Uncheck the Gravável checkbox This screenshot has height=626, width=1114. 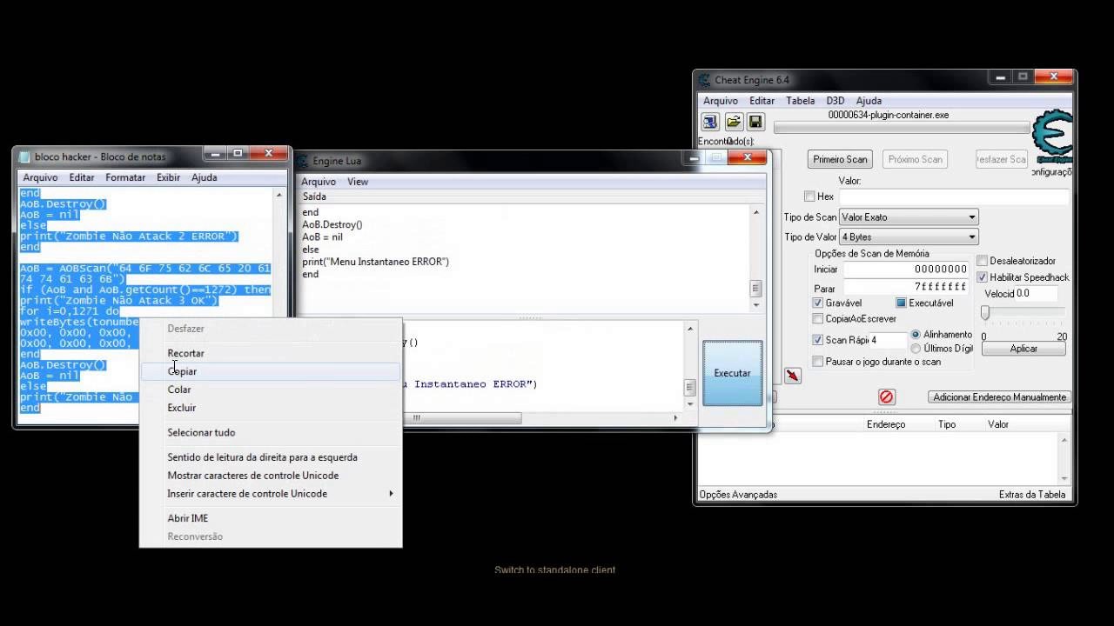pos(817,303)
